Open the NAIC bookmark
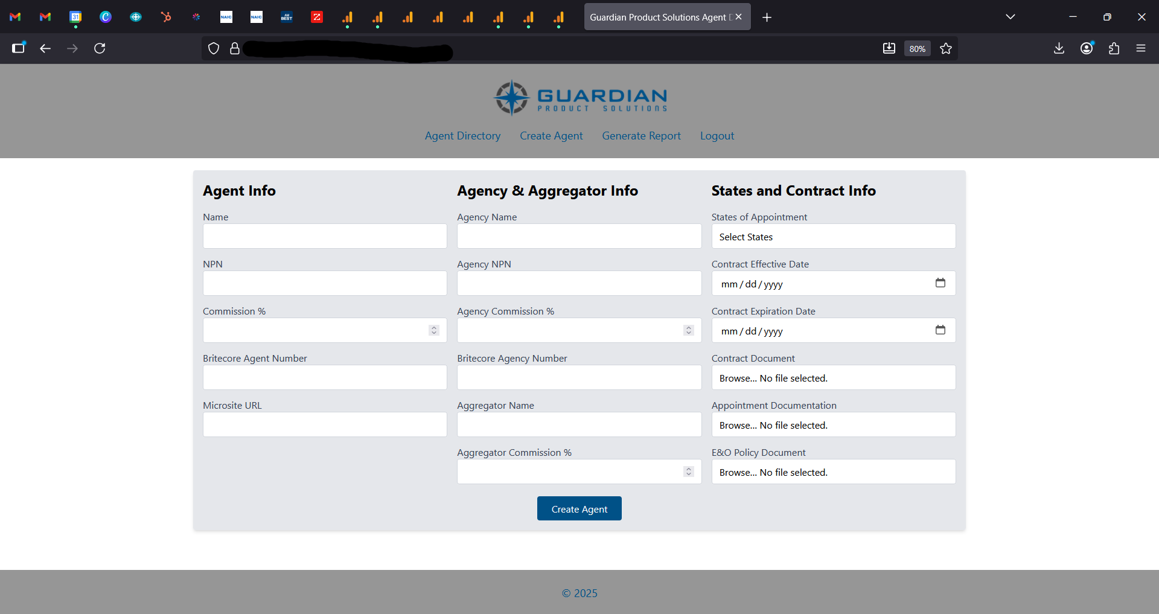Viewport: 1159px width, 614px height. [x=226, y=16]
